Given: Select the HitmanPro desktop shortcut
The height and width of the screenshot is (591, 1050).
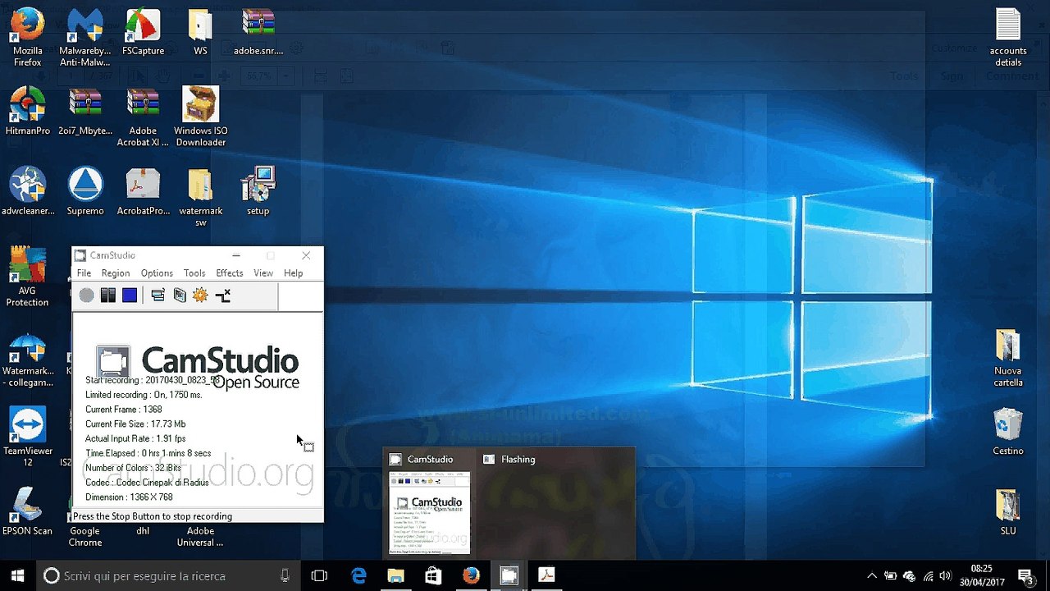Looking at the screenshot, I should click(28, 112).
